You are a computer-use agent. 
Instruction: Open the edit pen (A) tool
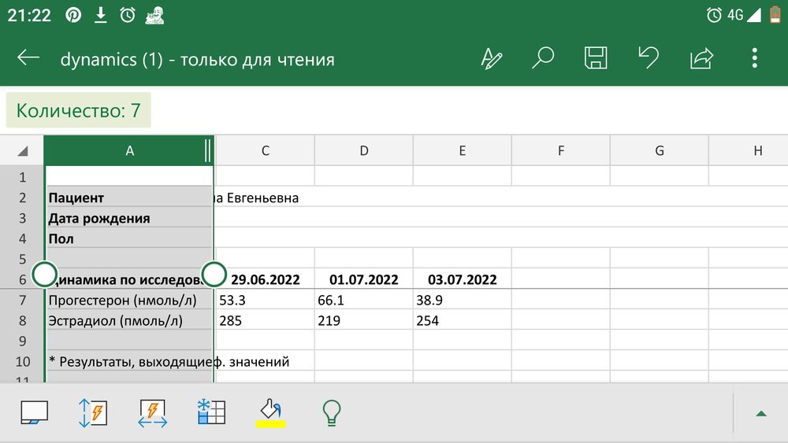click(x=491, y=58)
